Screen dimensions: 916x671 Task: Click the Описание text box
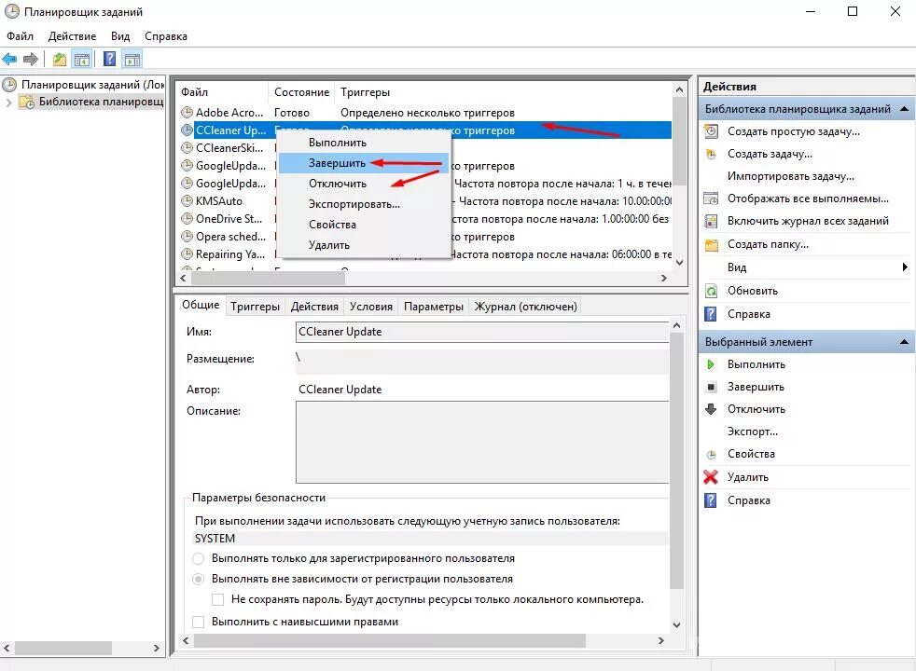[x=482, y=443]
